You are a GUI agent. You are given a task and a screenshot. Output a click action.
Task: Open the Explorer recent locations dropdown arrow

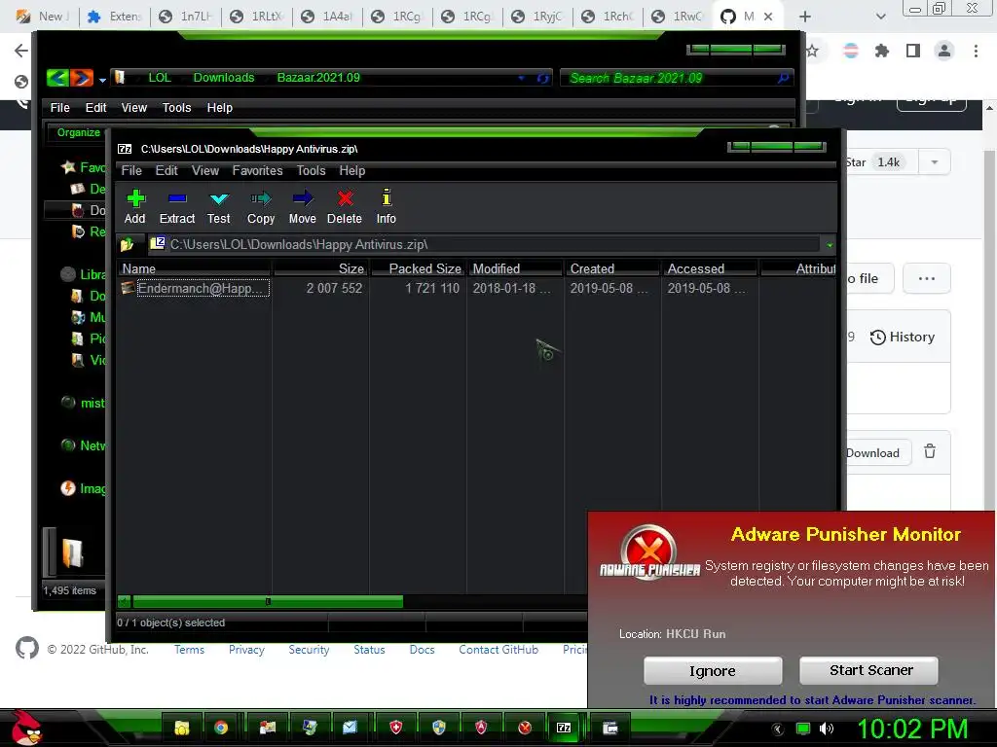(x=101, y=80)
